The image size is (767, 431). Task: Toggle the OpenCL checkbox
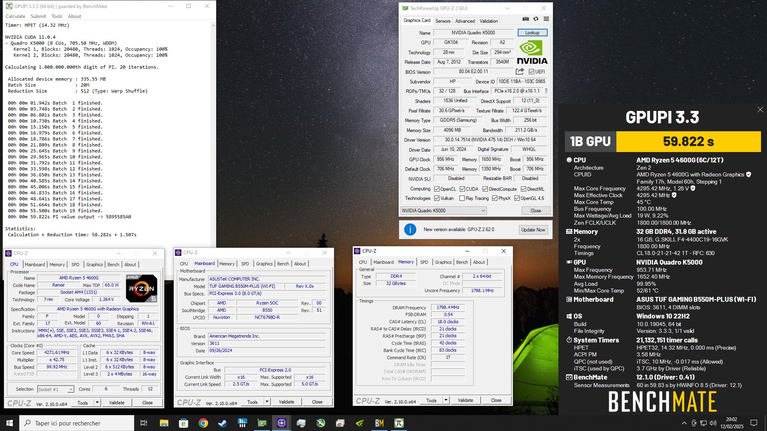tap(437, 189)
